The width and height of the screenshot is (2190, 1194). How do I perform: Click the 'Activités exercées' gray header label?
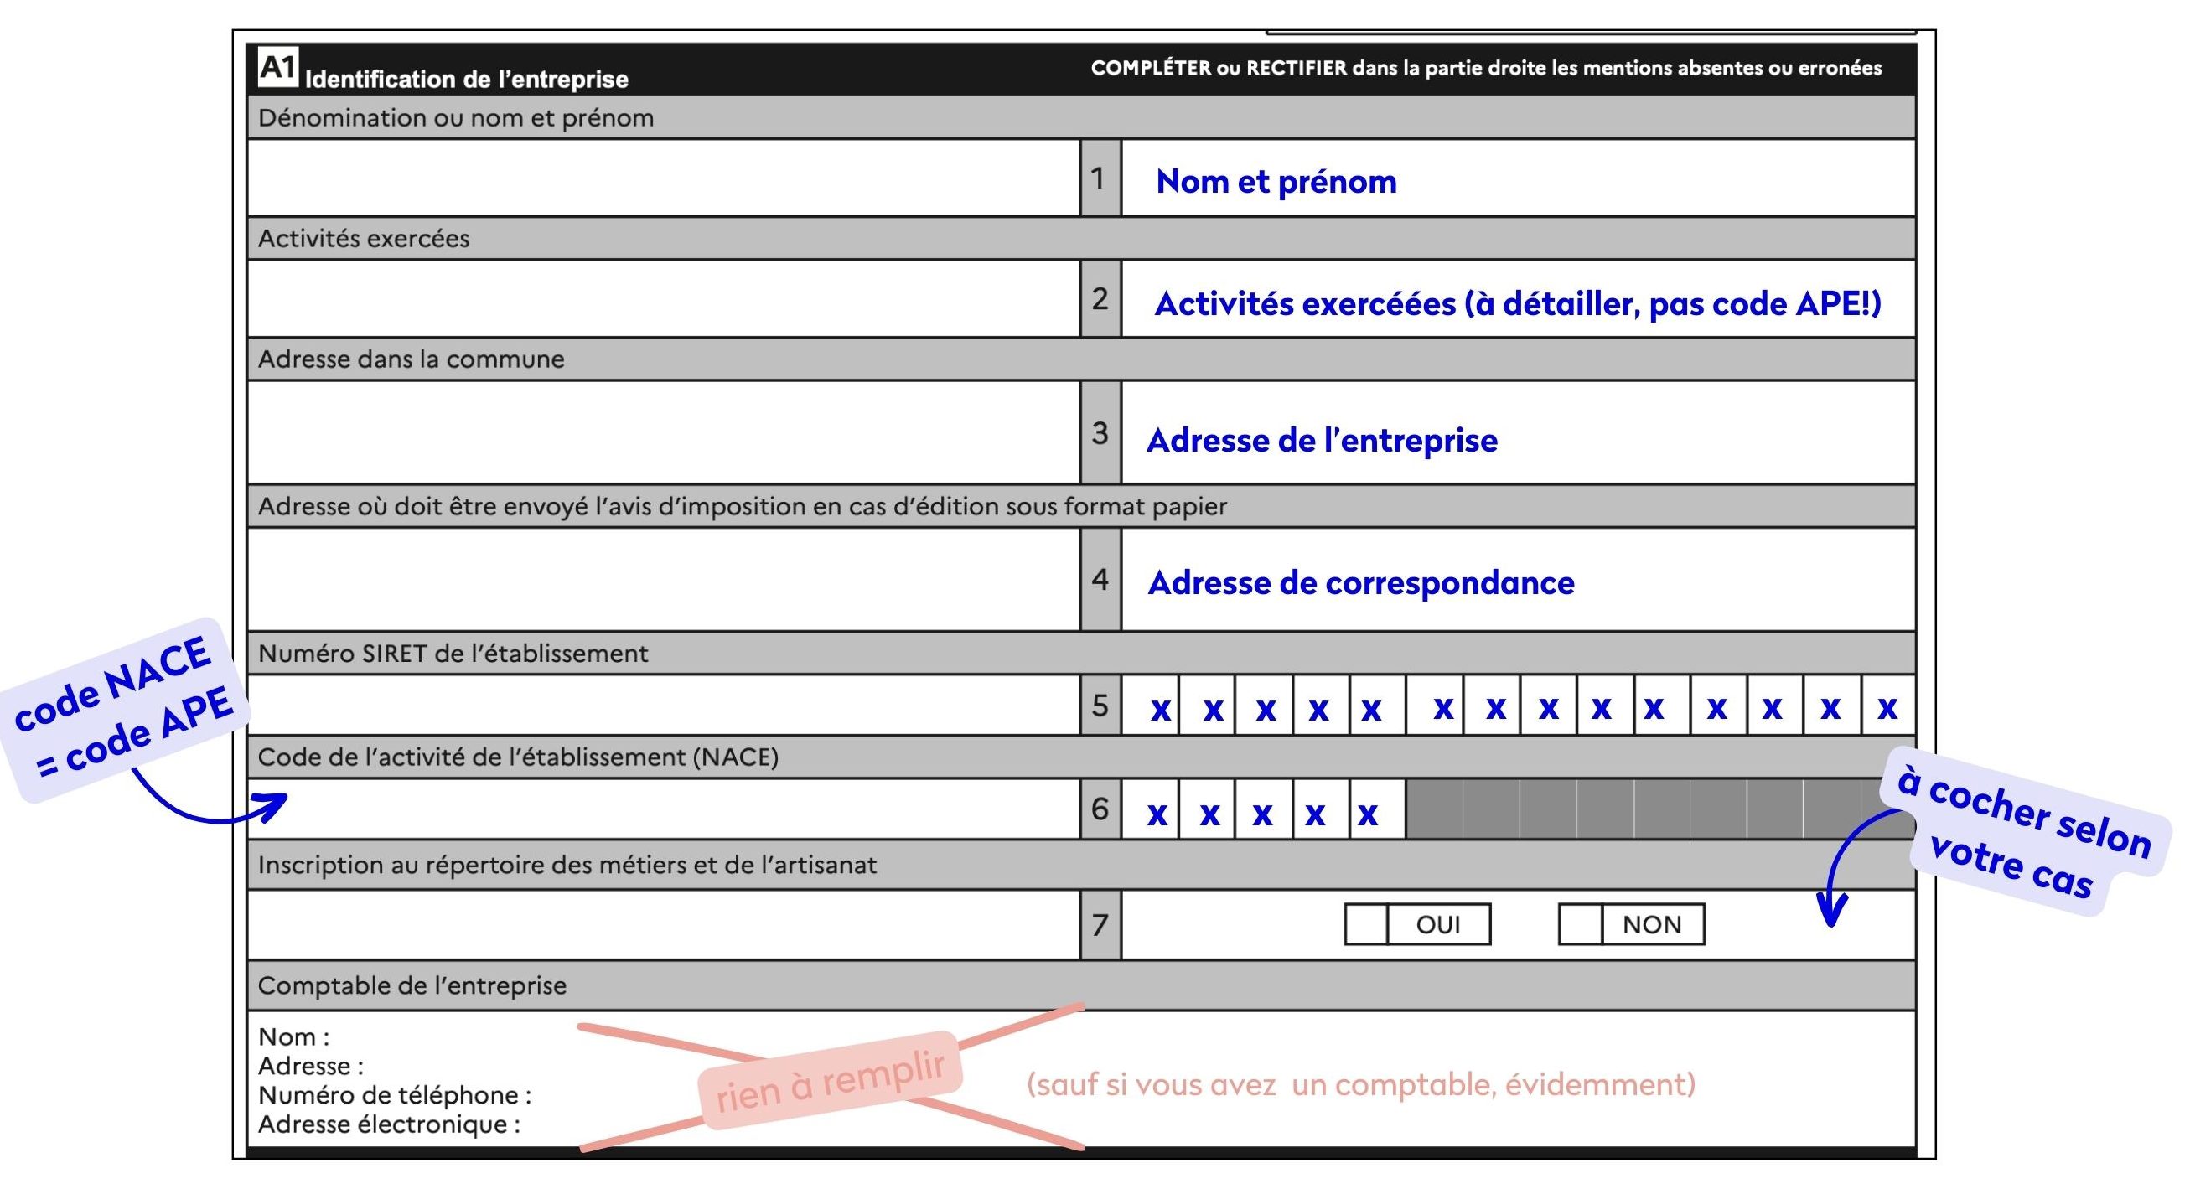[x=364, y=239]
